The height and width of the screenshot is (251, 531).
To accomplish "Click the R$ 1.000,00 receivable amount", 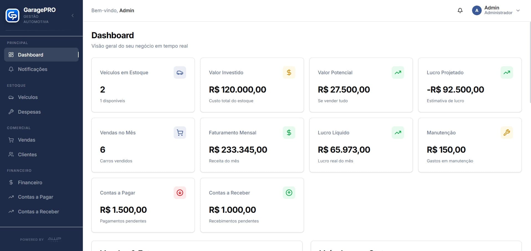I will 232,210.
